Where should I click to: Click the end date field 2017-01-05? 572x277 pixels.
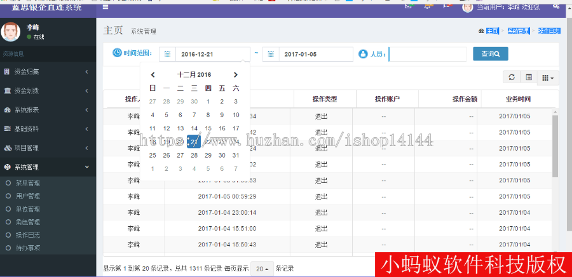click(x=316, y=54)
